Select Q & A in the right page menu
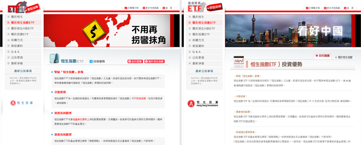This screenshot has height=145, width=361. tap(205, 52)
